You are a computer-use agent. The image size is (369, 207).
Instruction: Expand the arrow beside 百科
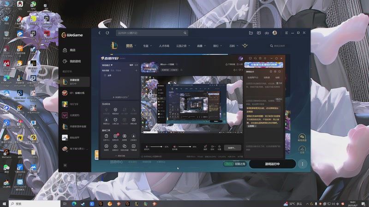pos(238,46)
